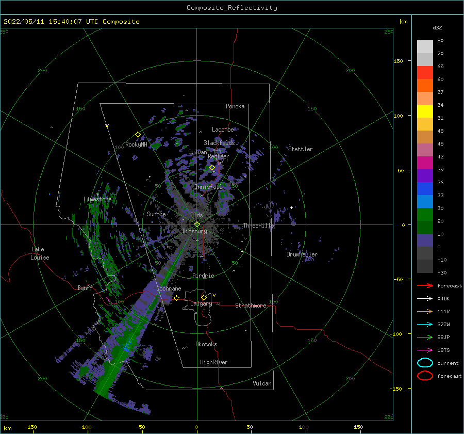The height and width of the screenshot is (434, 464).
Task: Select the magenta 39-42 dBZ color swatch
Action: click(425, 163)
